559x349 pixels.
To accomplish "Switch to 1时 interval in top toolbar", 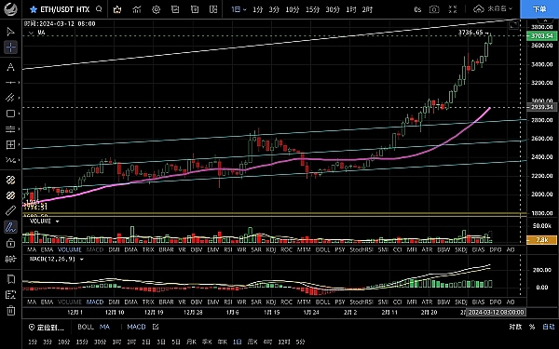I will coord(351,9).
